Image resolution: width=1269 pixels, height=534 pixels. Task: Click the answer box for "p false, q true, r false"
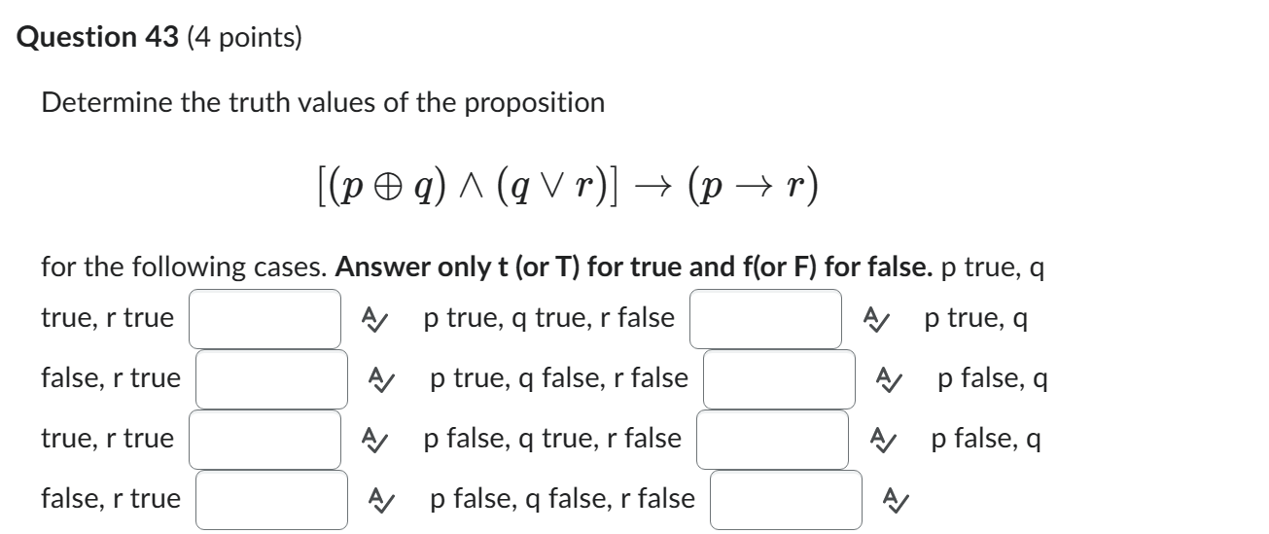(772, 439)
